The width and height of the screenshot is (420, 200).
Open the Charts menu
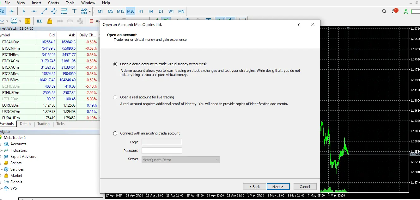coord(53,3)
